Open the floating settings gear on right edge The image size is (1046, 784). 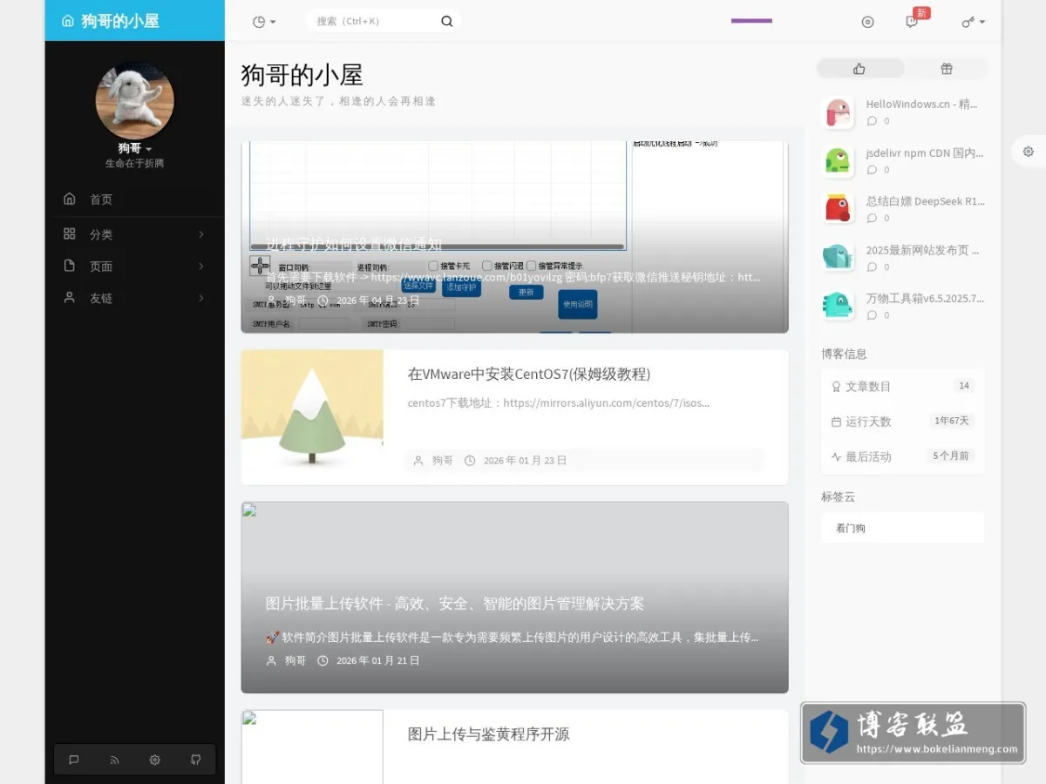point(1029,151)
